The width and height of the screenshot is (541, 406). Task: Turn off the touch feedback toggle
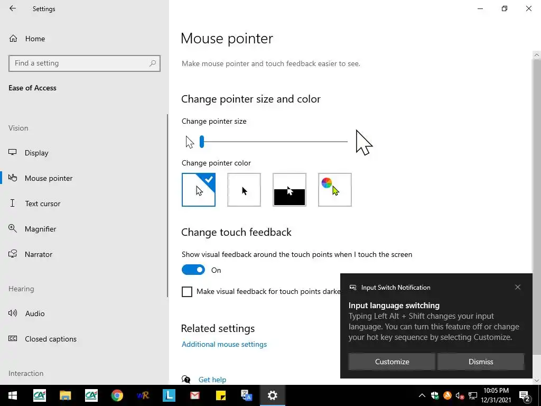coord(193,270)
